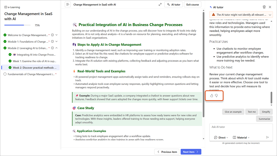Go to Next item
Viewport: 277px width, 156px height.
tap(191, 152)
